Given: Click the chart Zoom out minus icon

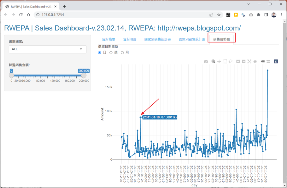Looking at the screenshot, I should [244, 62].
